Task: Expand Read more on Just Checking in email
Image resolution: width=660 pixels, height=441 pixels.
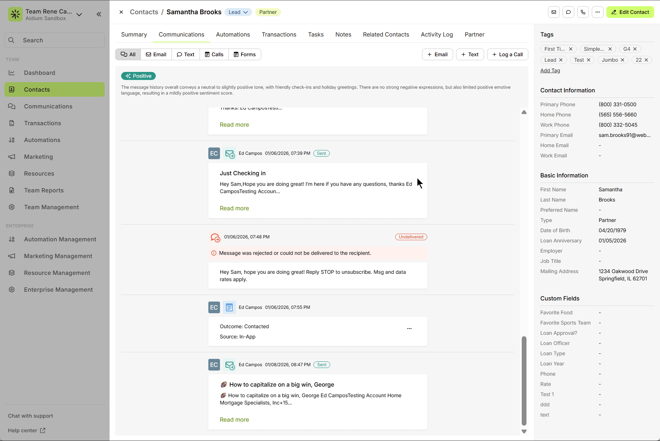Action: pyautogui.click(x=234, y=208)
